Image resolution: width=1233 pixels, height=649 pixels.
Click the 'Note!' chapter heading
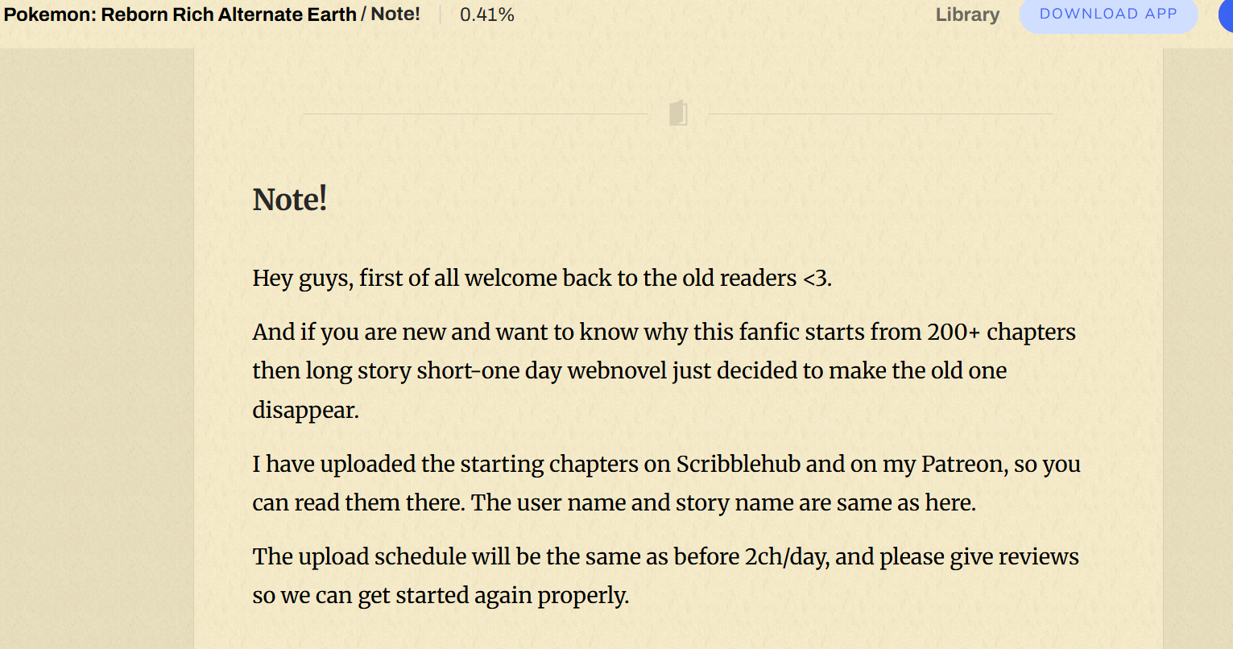point(289,198)
